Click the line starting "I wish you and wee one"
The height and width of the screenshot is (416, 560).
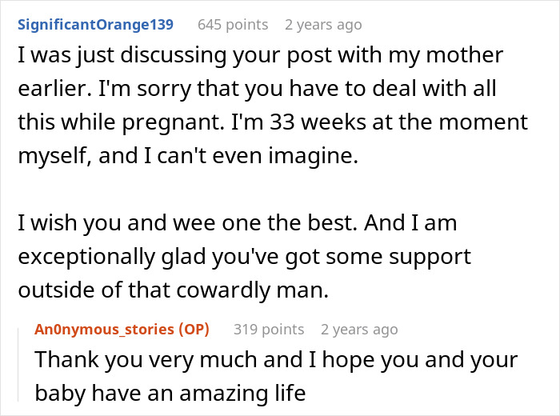(x=237, y=223)
